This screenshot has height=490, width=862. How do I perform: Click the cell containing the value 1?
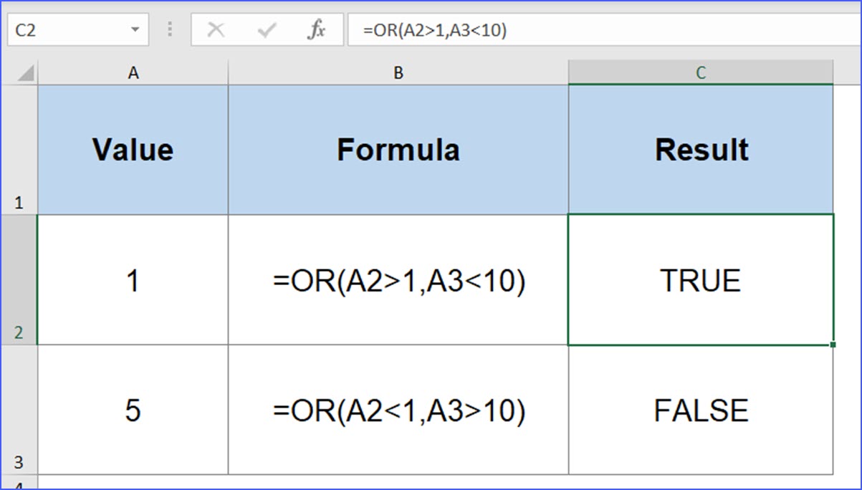pos(133,281)
